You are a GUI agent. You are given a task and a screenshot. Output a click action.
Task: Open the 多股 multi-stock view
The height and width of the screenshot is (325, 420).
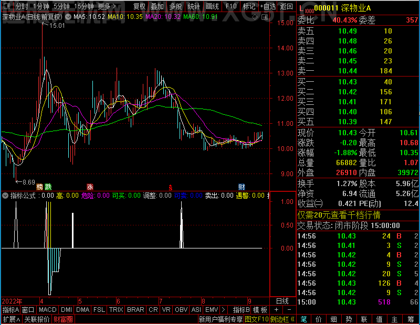(x=175, y=6)
